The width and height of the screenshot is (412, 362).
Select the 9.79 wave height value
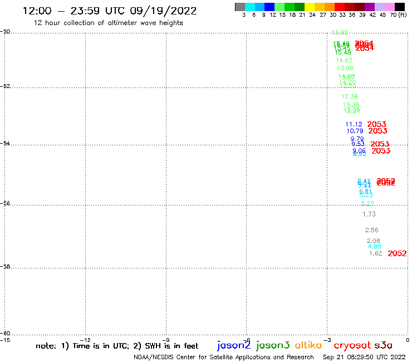[357, 139]
